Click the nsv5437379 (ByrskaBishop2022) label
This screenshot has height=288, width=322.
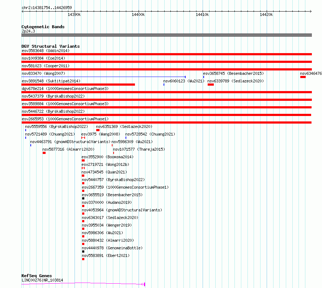click(x=53, y=96)
